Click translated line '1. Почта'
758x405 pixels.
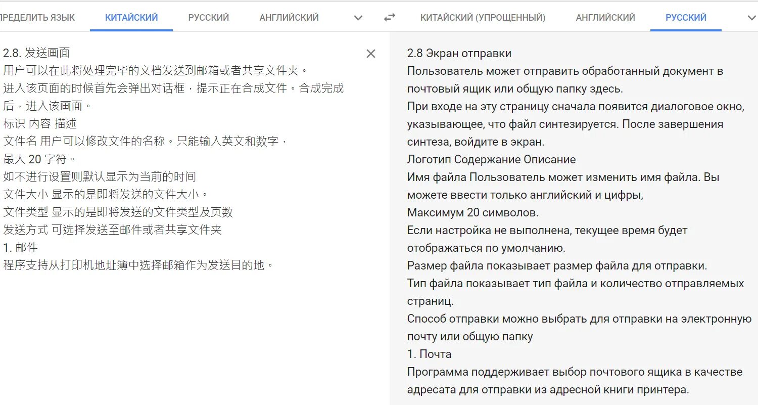pyautogui.click(x=430, y=354)
